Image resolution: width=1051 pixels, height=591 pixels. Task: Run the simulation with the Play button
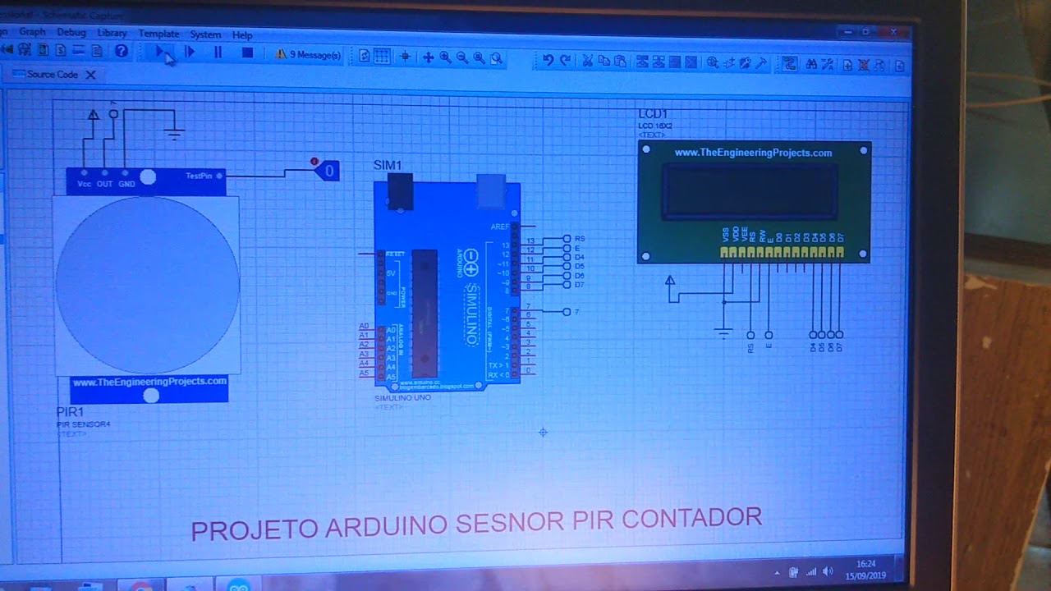pos(161,53)
